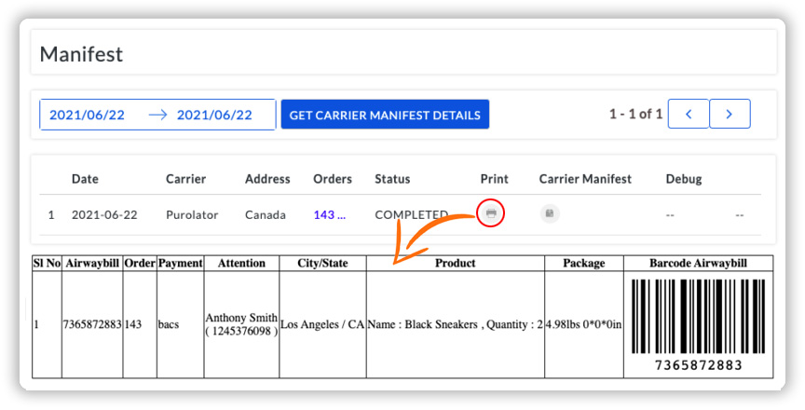Screen dimensions: 805x410
Task: Select the Manifest page heading
Action: (81, 54)
